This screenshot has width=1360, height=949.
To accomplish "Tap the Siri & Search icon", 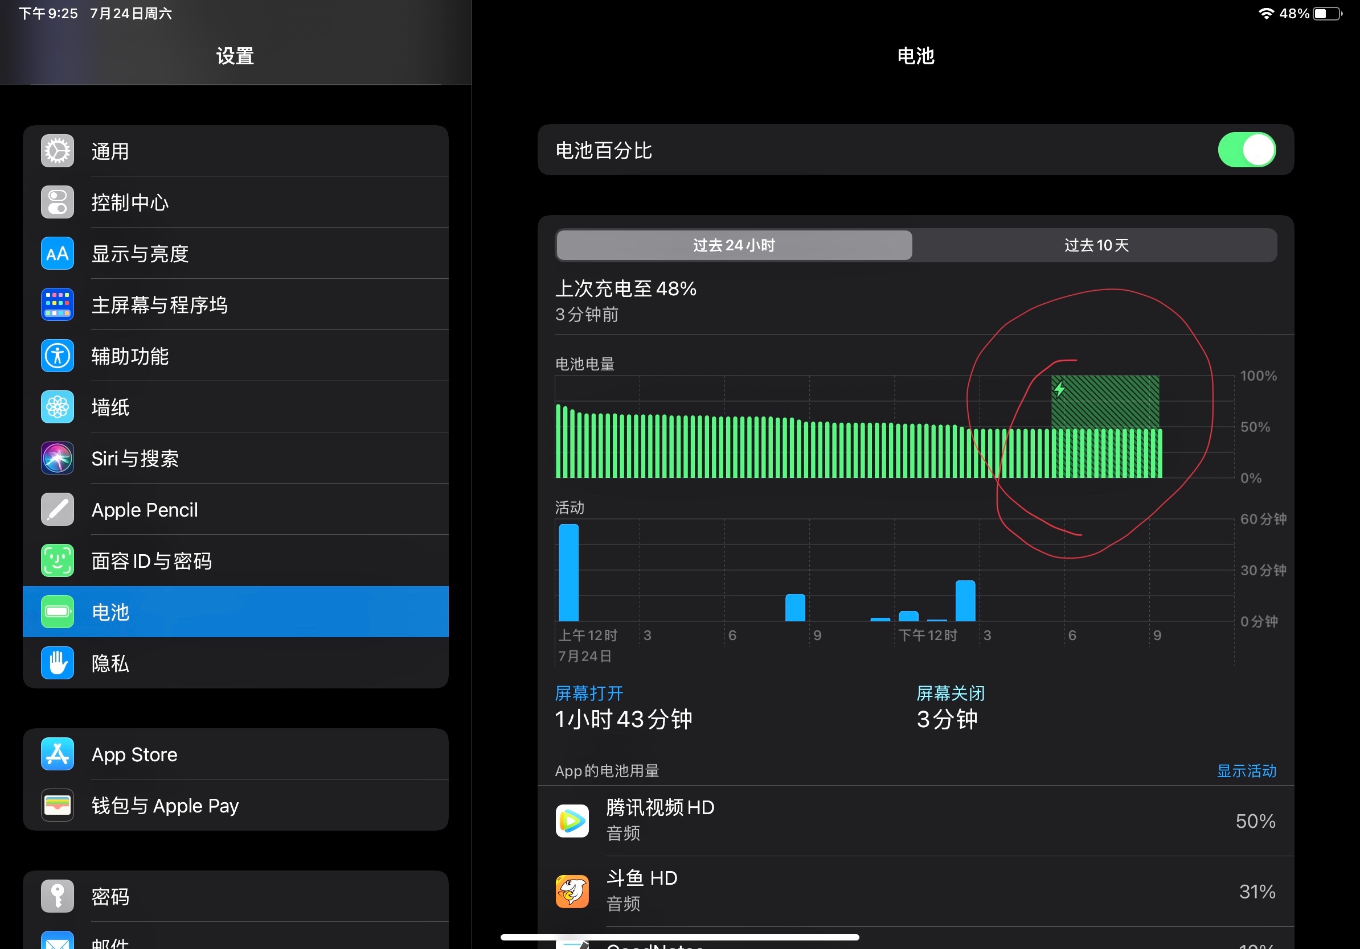I will pos(58,458).
